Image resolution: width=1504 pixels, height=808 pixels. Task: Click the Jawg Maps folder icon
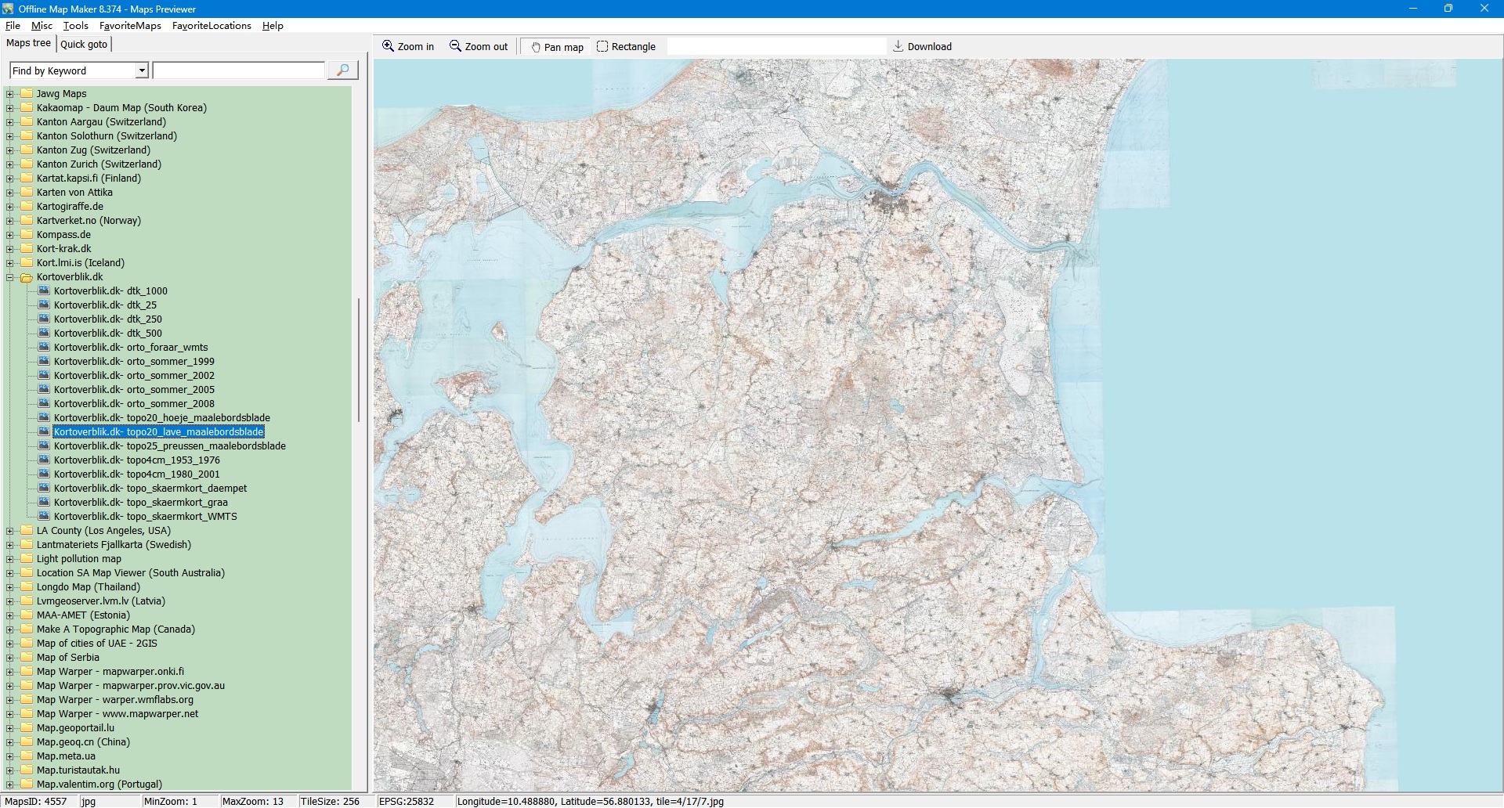(x=27, y=94)
